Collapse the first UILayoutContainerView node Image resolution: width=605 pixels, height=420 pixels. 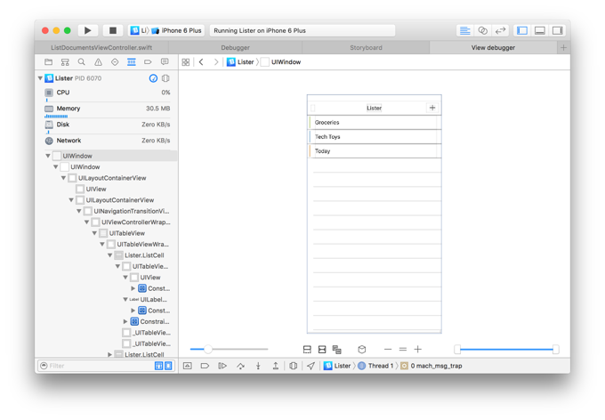[63, 178]
